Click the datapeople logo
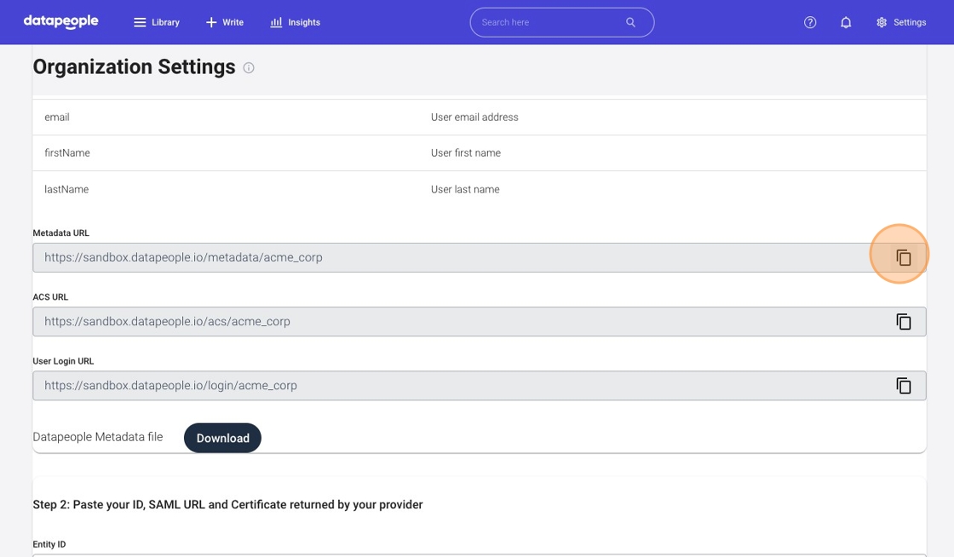This screenshot has height=557, width=954. pos(61,22)
